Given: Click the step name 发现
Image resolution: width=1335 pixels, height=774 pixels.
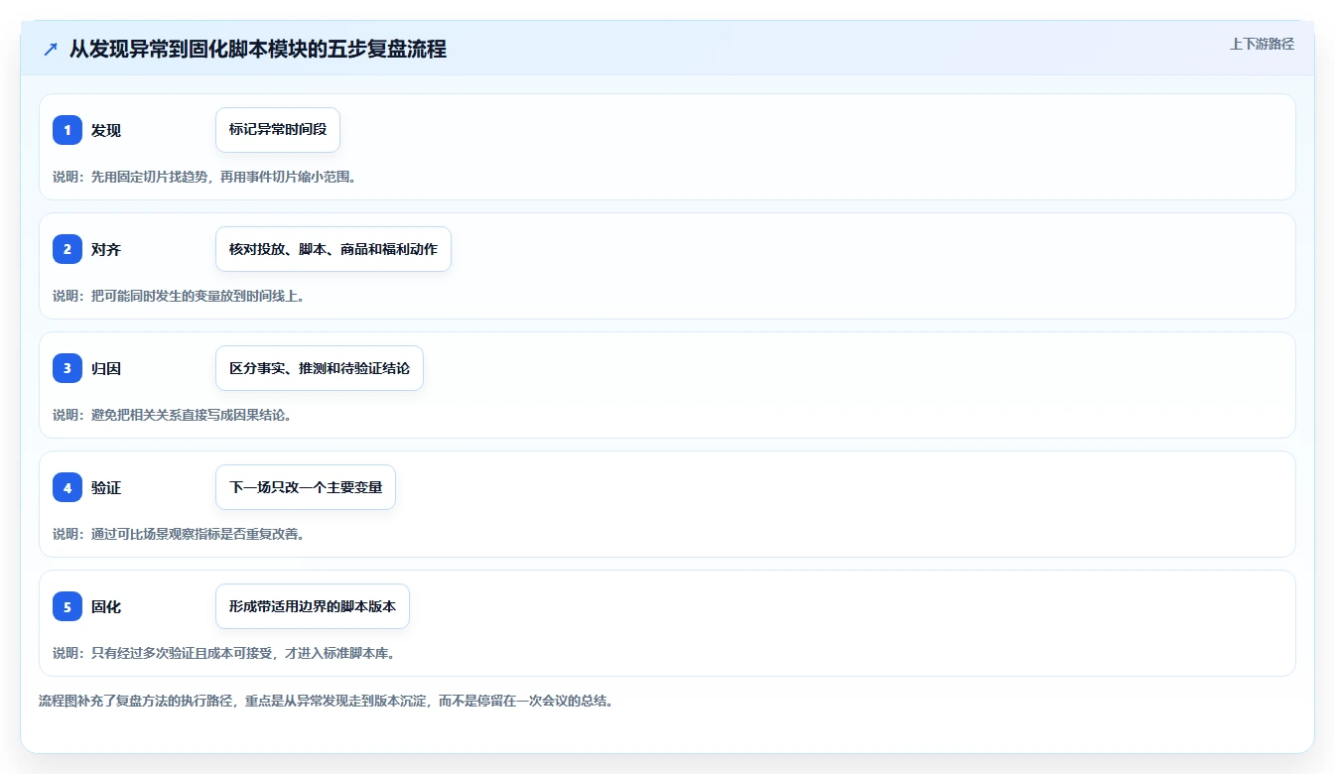Looking at the screenshot, I should [x=106, y=130].
